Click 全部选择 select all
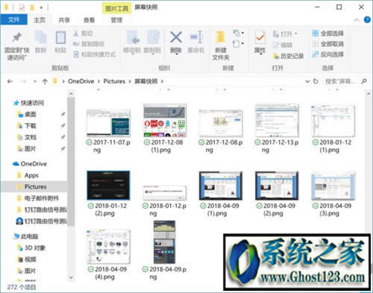The height and width of the screenshot is (293, 373). coord(328,34)
